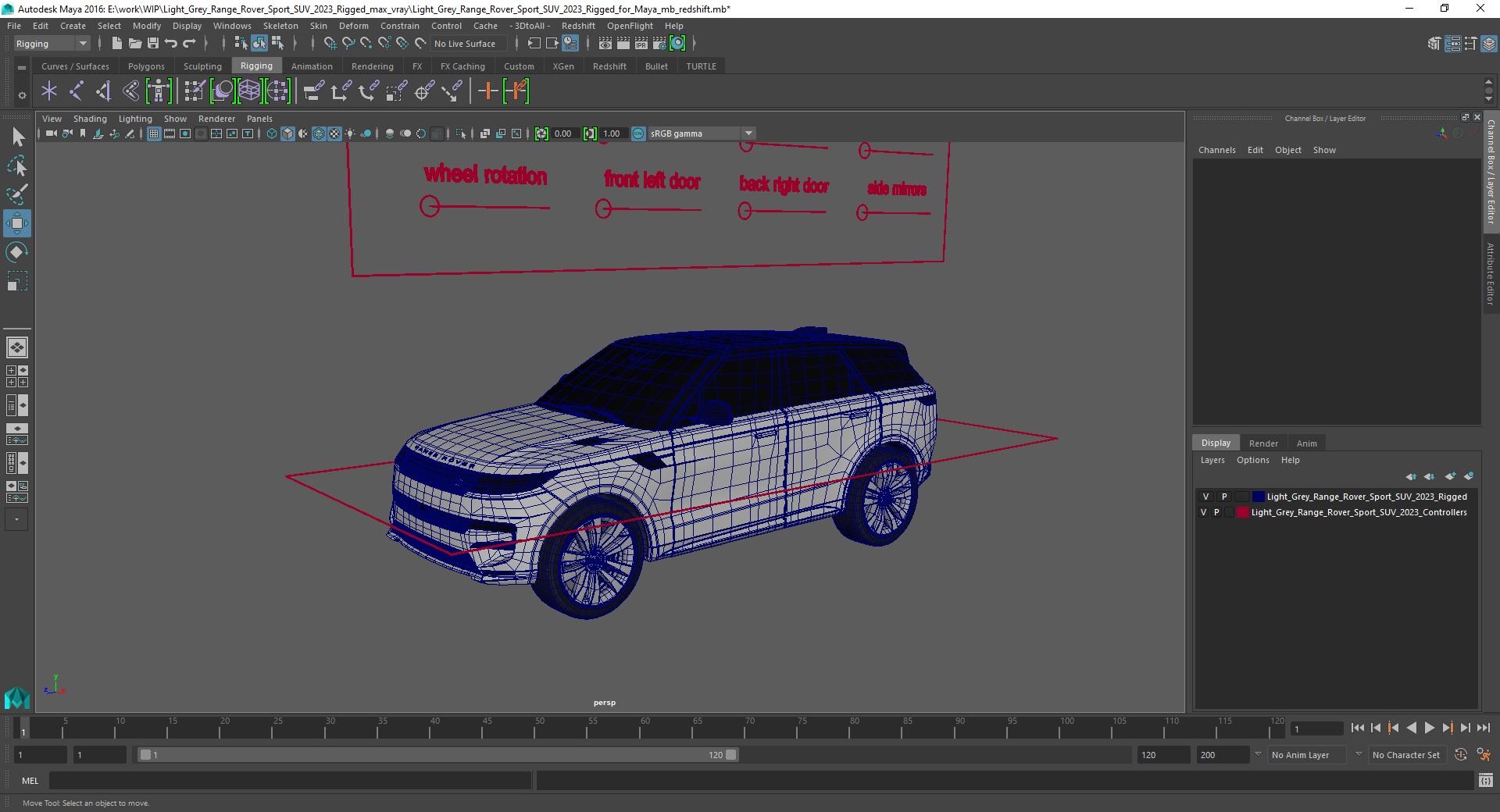Play forward on timeline
Screen dimensions: 1500x812
click(1429, 728)
